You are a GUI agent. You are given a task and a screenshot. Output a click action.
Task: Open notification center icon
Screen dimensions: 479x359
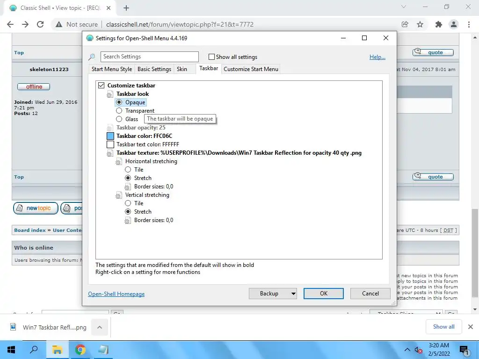coord(464,350)
